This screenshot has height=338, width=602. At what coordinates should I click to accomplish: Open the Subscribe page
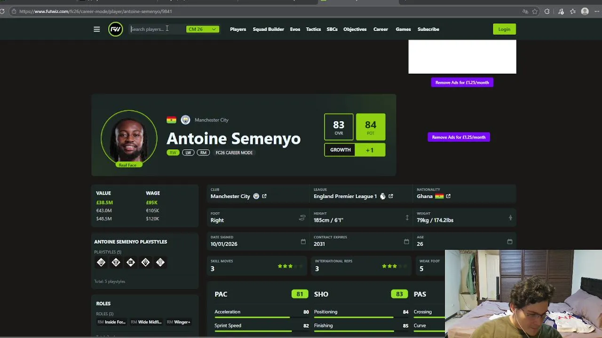[428, 29]
